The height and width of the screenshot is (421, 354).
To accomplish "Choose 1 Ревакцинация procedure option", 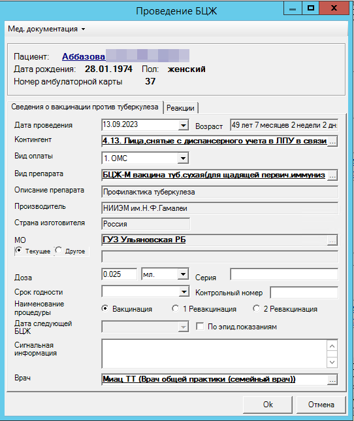I will [x=176, y=308].
